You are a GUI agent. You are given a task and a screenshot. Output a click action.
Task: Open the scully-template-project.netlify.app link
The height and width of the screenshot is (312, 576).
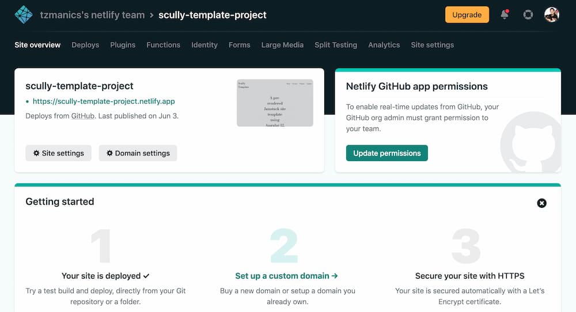(x=104, y=101)
